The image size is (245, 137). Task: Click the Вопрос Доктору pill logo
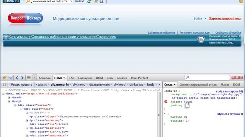click(26, 18)
